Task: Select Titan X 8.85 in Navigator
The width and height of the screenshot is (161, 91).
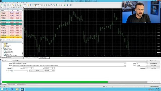Action: [9, 54]
